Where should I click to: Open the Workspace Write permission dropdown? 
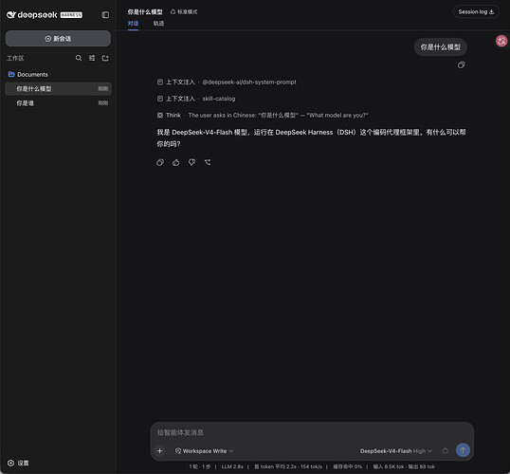(204, 451)
